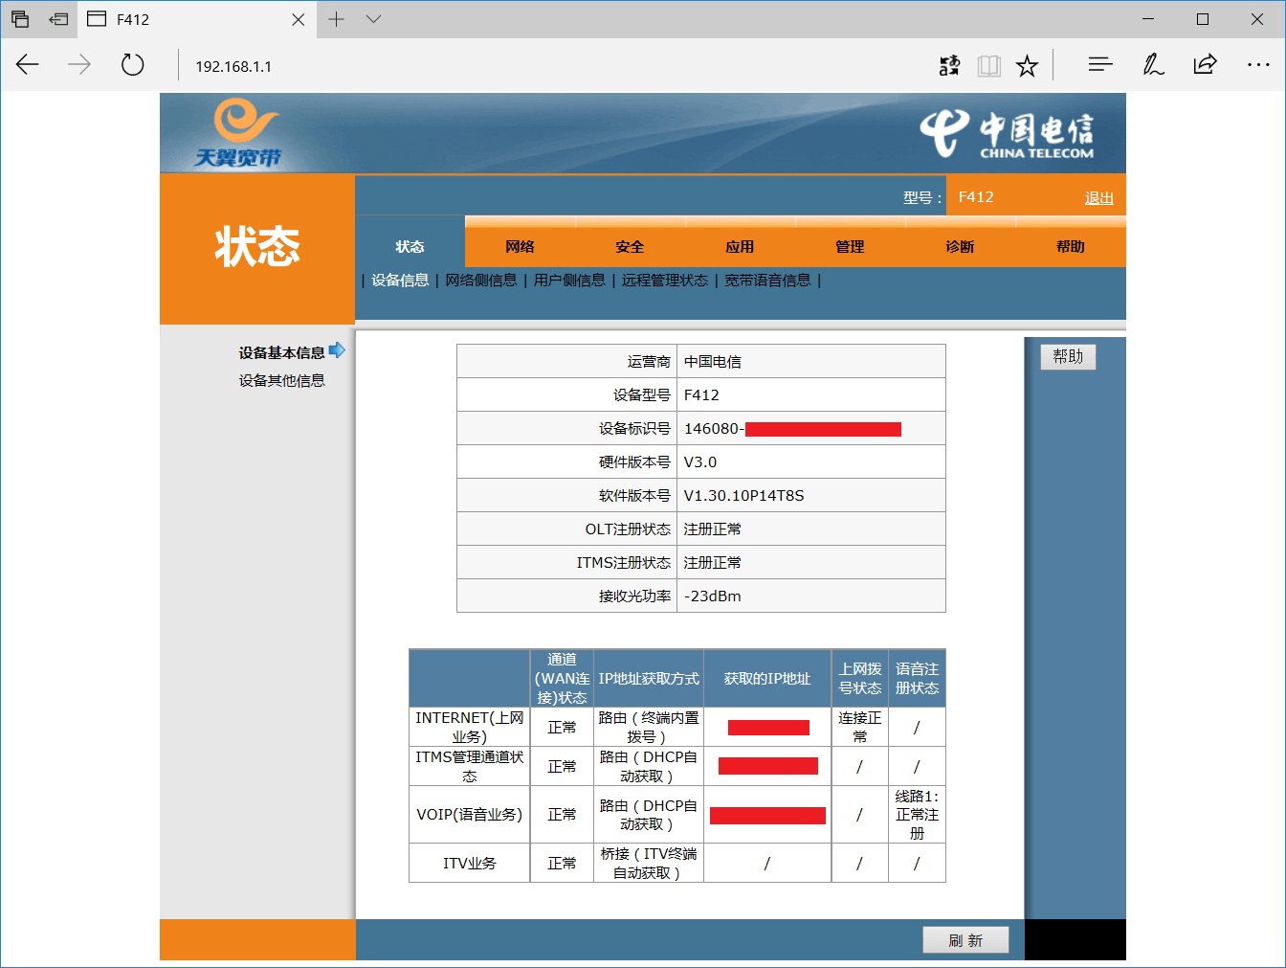
Task: Click the Share icon in the toolbar
Action: [x=1205, y=64]
